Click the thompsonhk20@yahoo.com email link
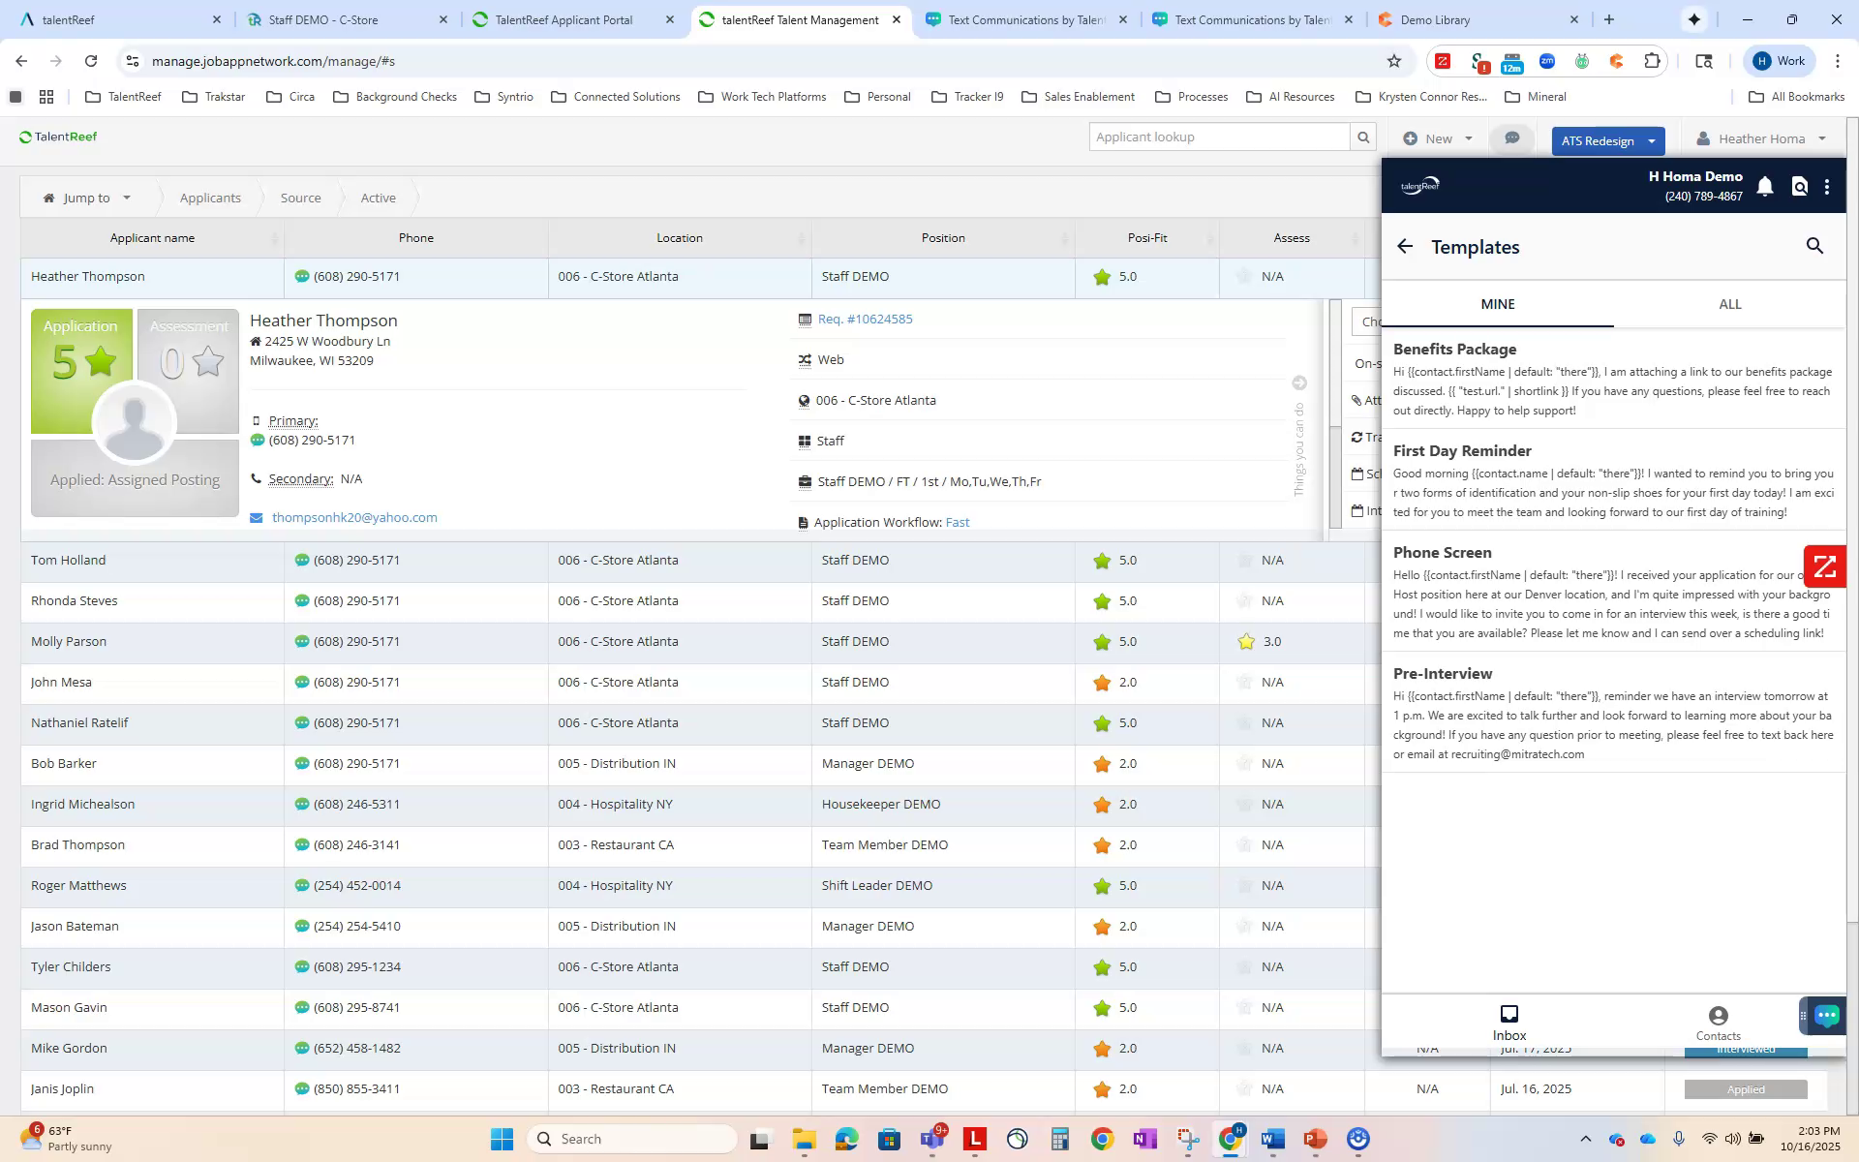 [x=354, y=517]
